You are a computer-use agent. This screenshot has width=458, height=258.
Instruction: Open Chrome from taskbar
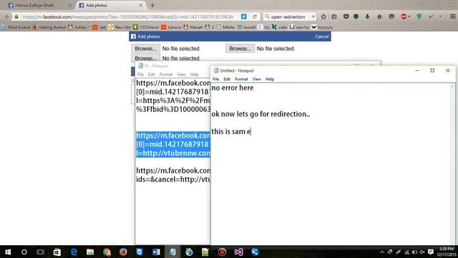[x=107, y=252]
